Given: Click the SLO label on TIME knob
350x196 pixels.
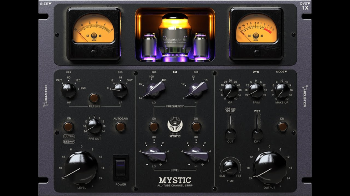Looking at the screenshot, I should [222, 176].
